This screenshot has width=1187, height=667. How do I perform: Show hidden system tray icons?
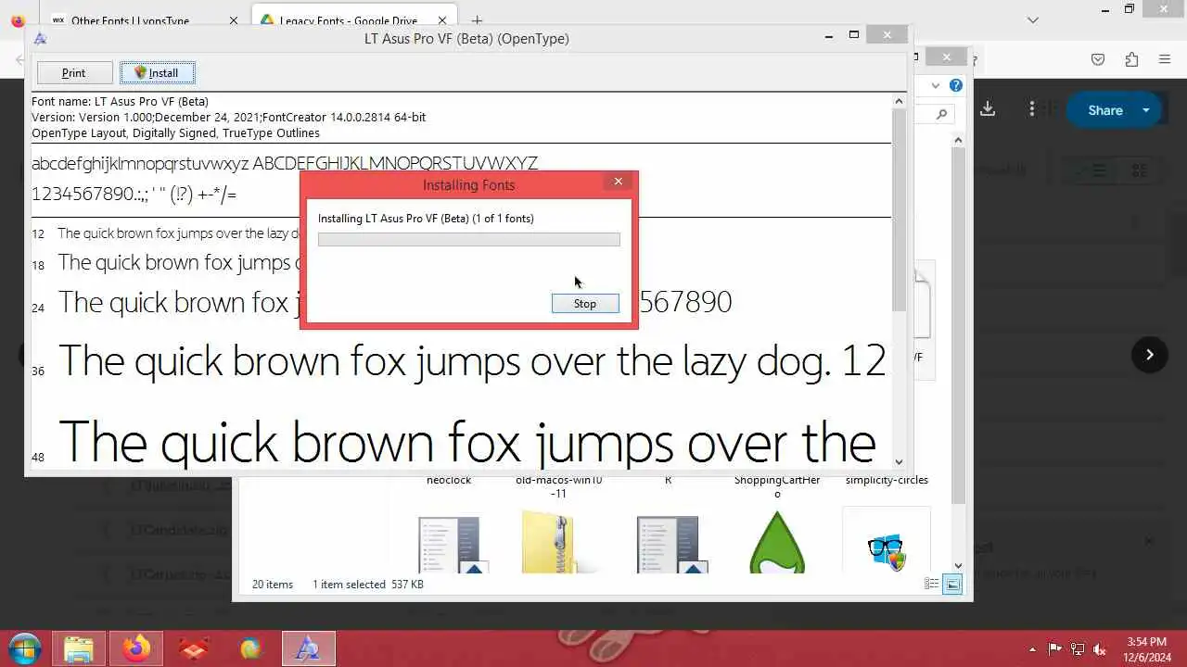pos(1033,648)
